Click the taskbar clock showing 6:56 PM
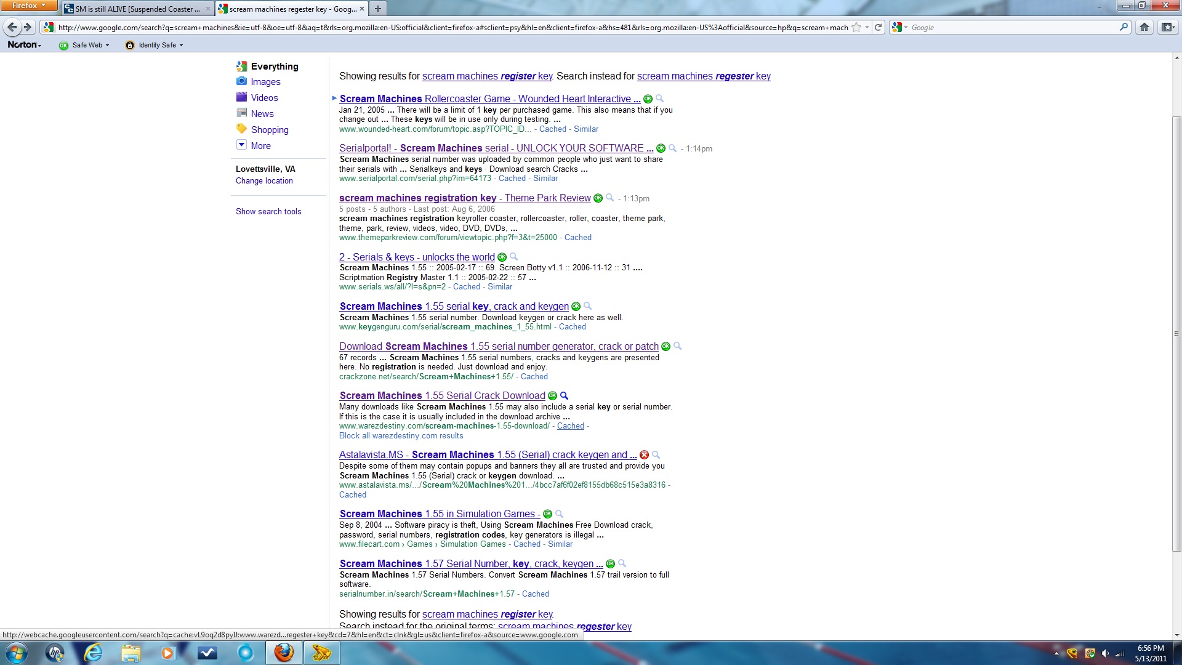 pos(1150,653)
